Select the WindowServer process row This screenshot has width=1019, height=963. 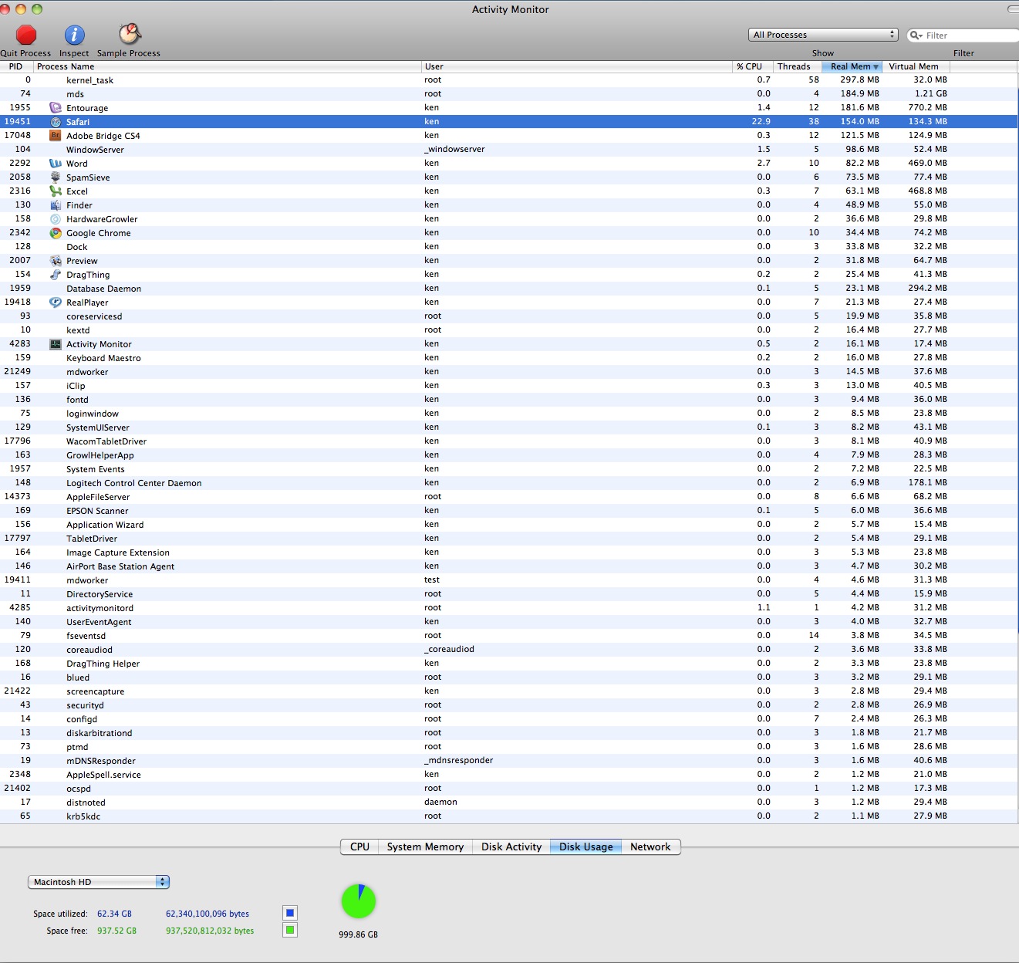pyautogui.click(x=509, y=150)
